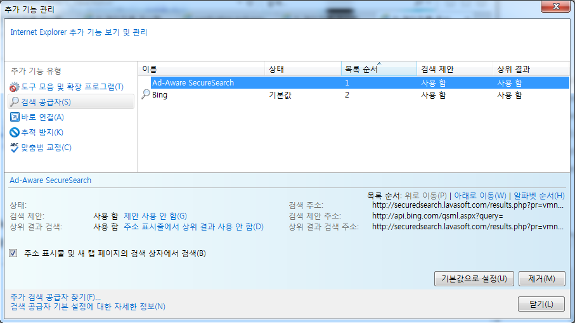
Task: Click 위로 이동(P) link
Action: click(426, 196)
